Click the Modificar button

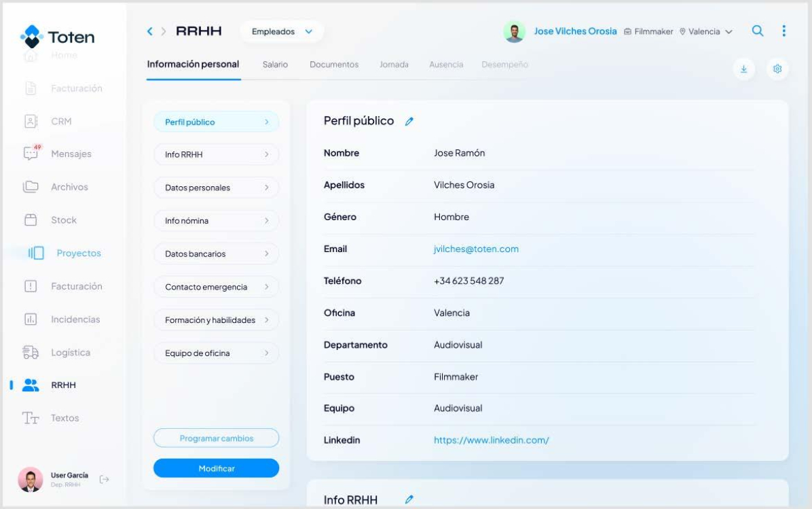[216, 468]
